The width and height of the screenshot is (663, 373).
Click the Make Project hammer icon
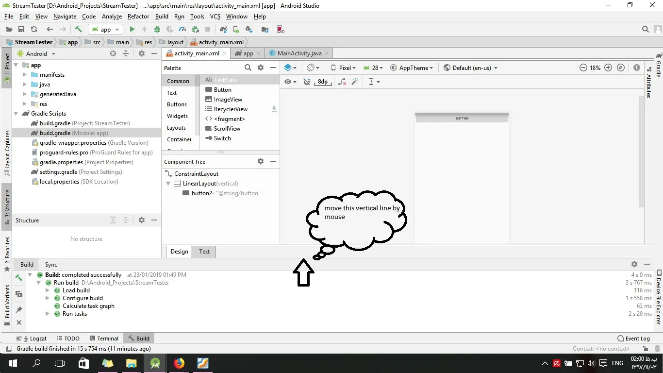pyautogui.click(x=78, y=30)
